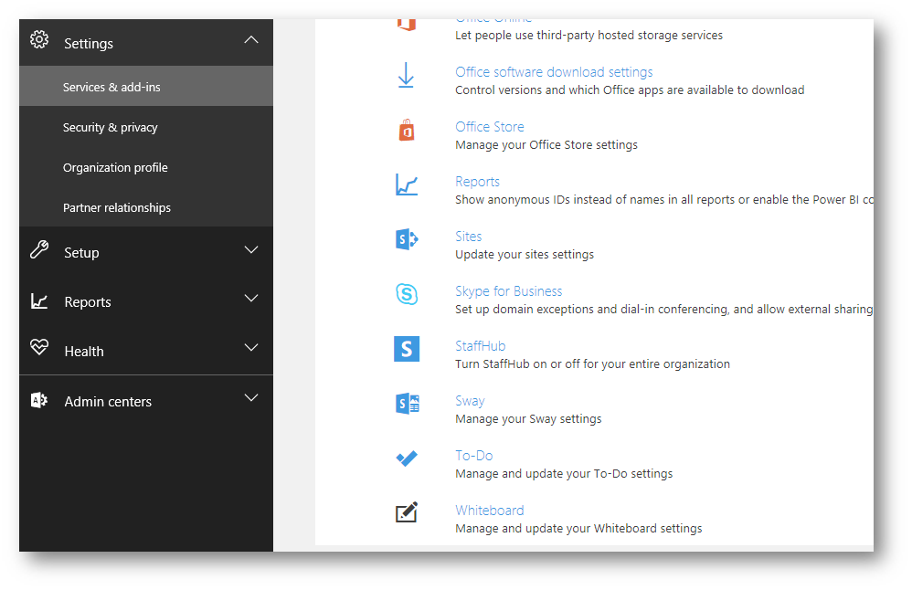Click the Reports label in sidebar
Screen dimensions: 912x590
point(88,302)
